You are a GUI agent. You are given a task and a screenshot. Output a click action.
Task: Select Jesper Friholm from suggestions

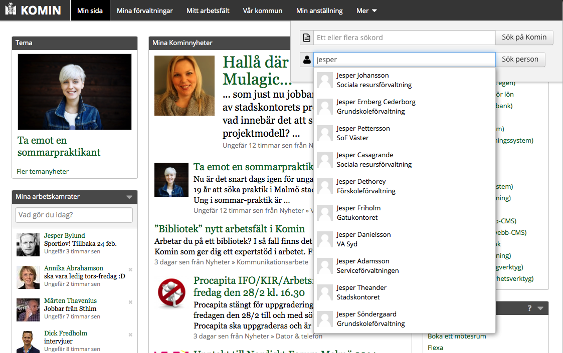[x=358, y=213]
